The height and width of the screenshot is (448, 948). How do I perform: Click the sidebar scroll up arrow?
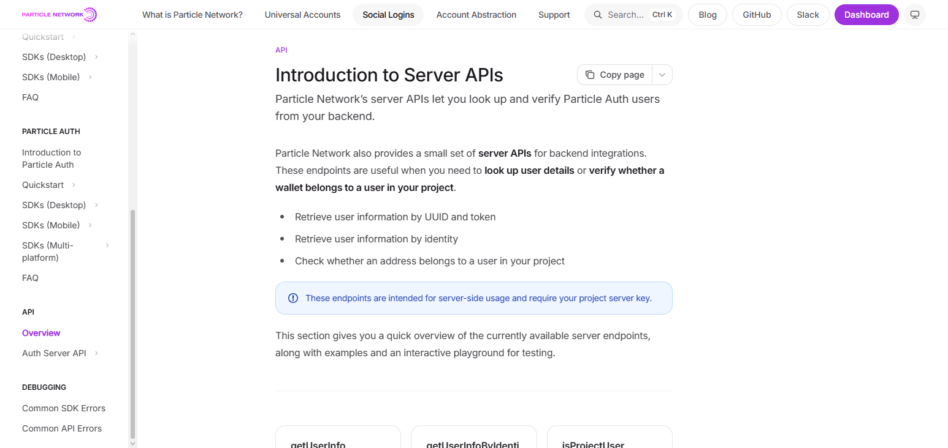[132, 35]
